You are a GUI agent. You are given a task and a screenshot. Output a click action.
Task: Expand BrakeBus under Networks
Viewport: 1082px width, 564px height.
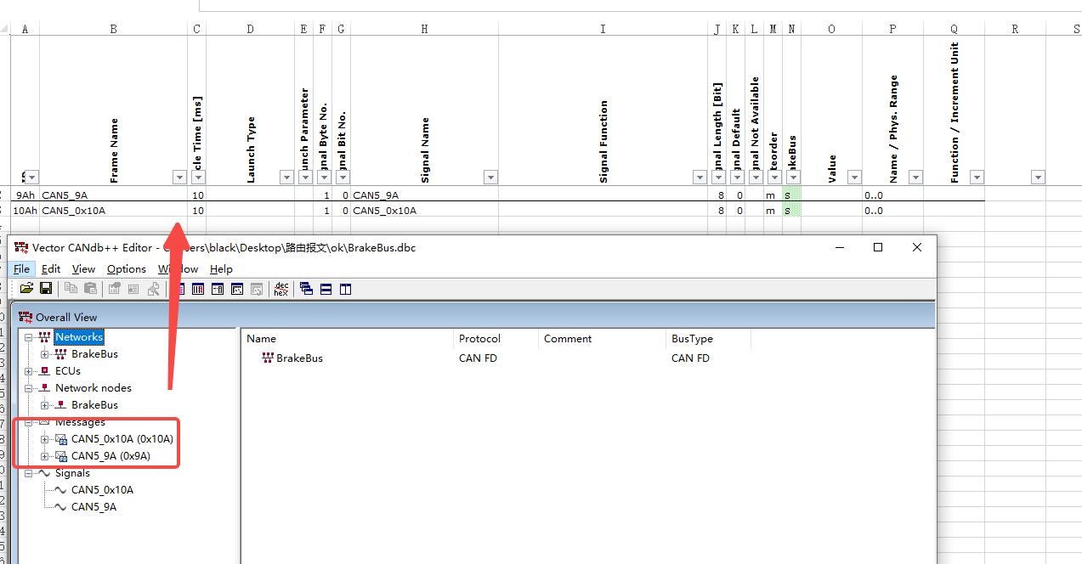(x=45, y=354)
